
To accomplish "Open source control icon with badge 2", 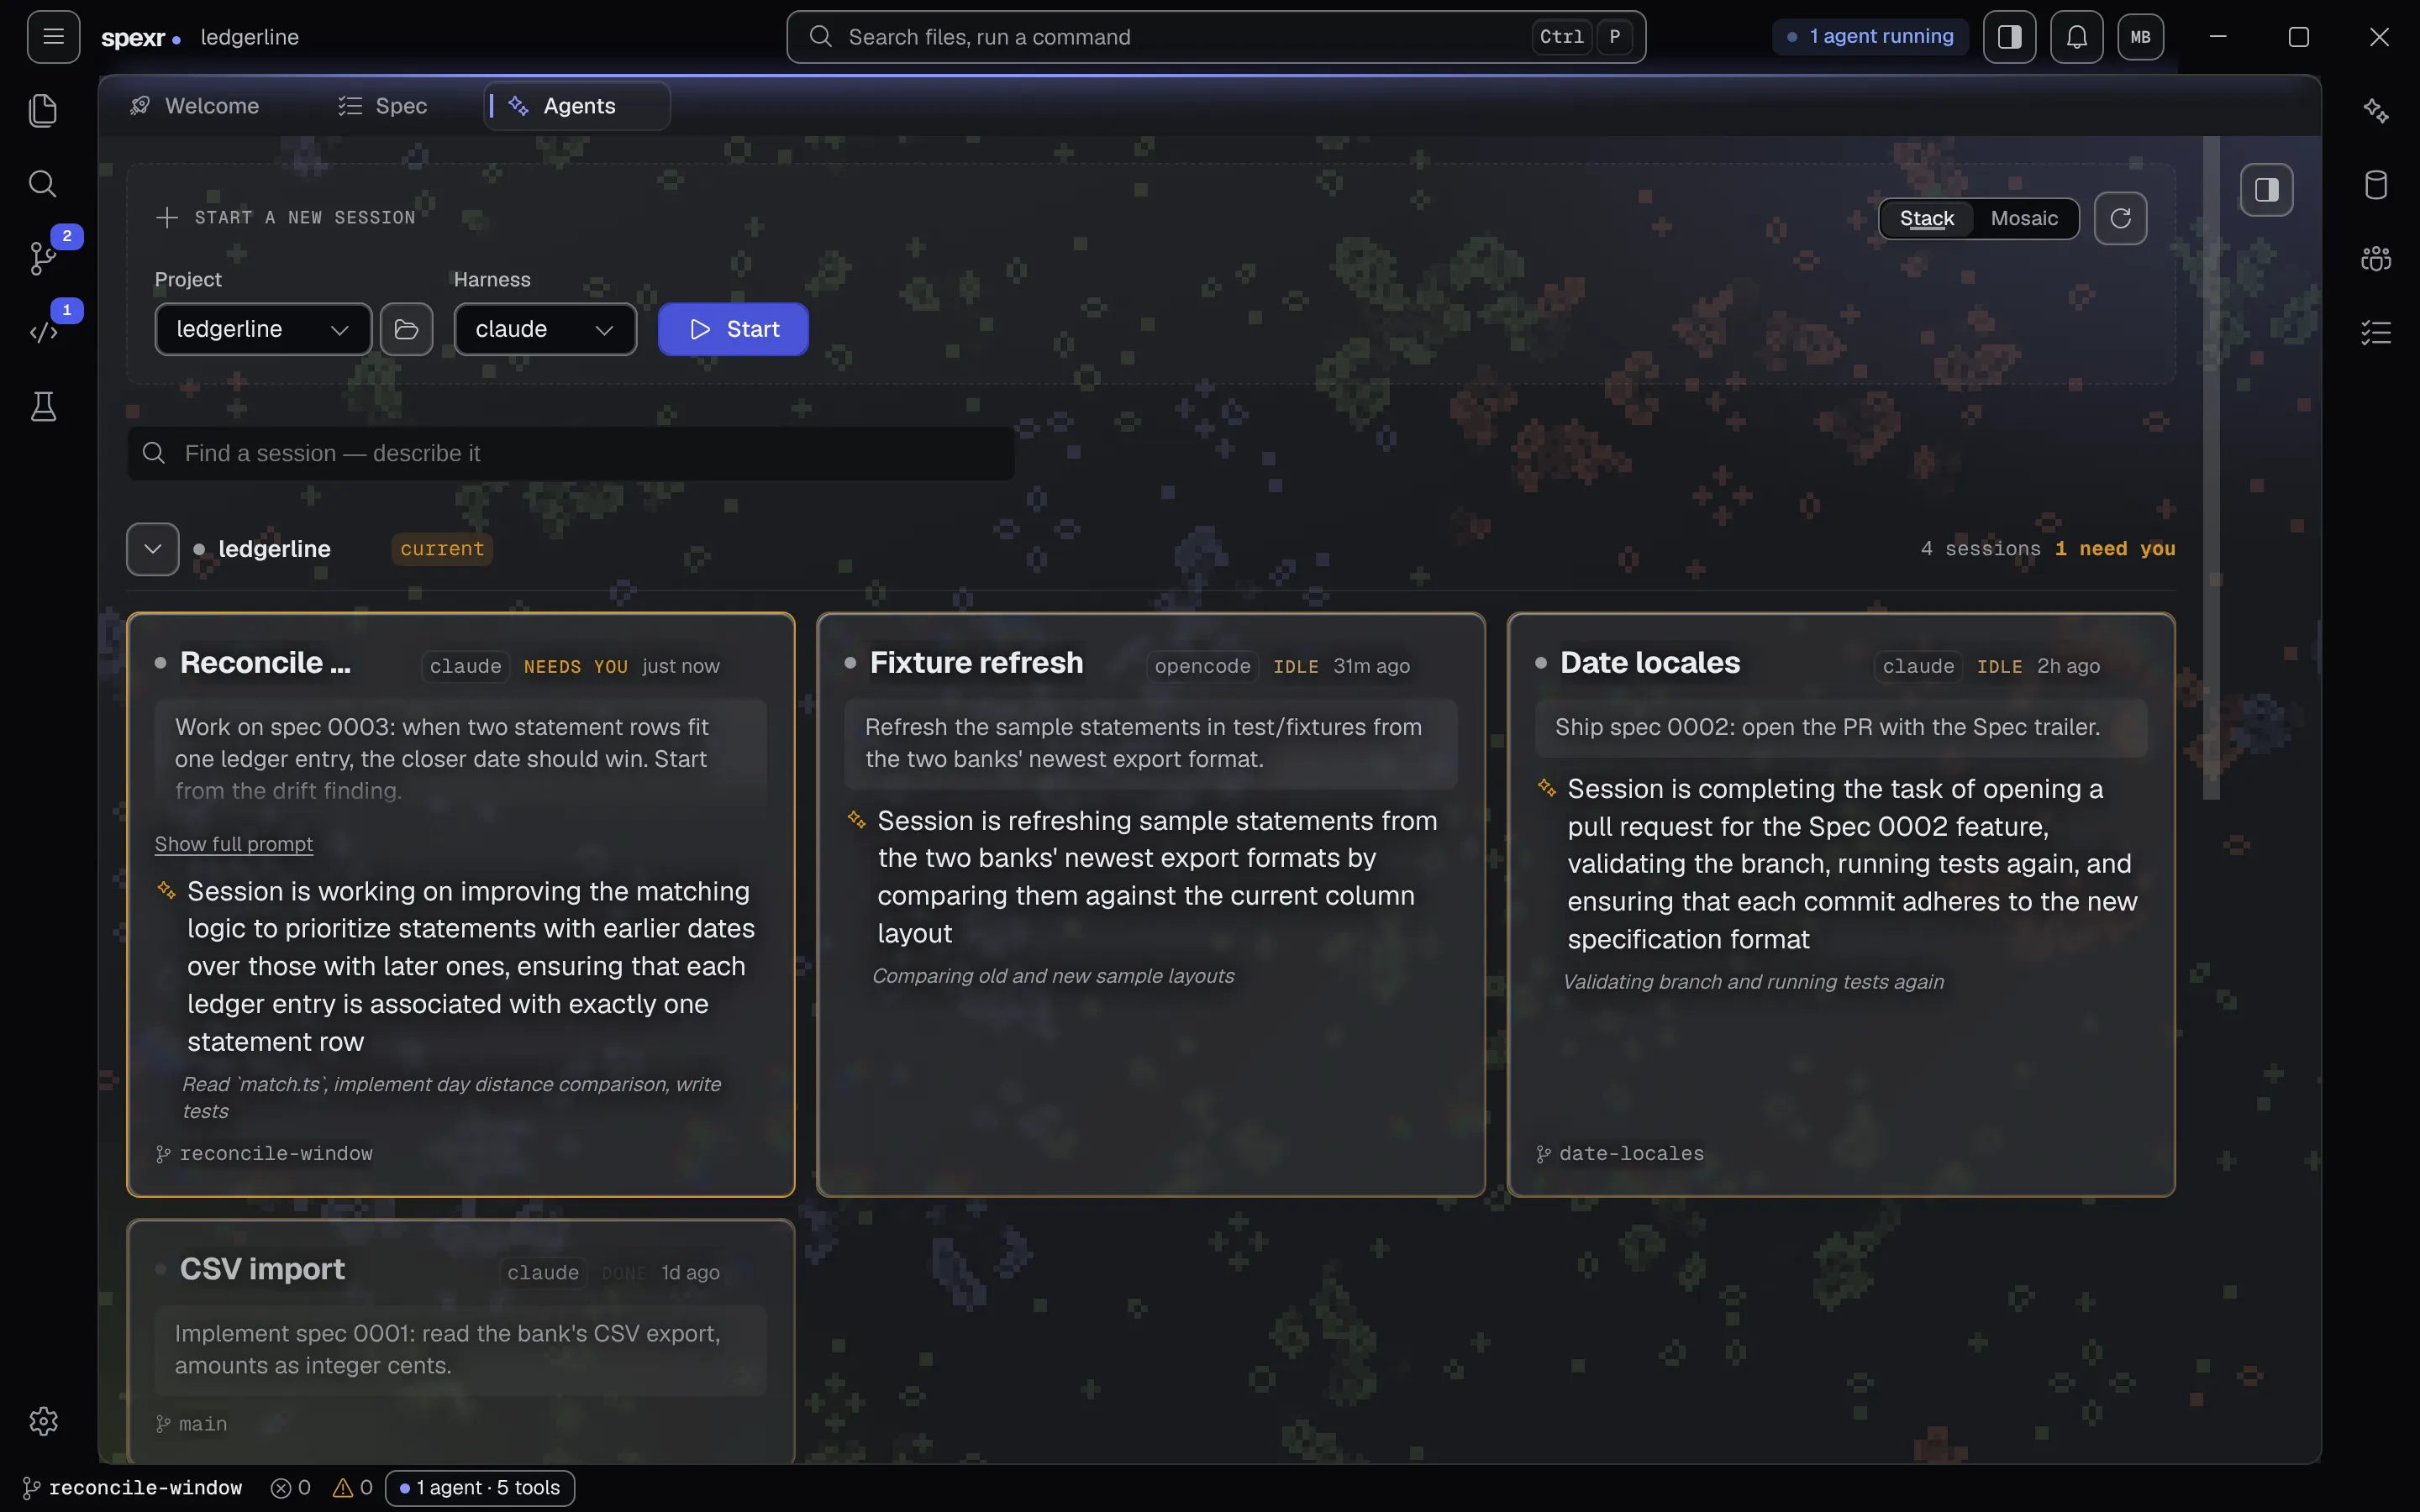I will pyautogui.click(x=43, y=258).
